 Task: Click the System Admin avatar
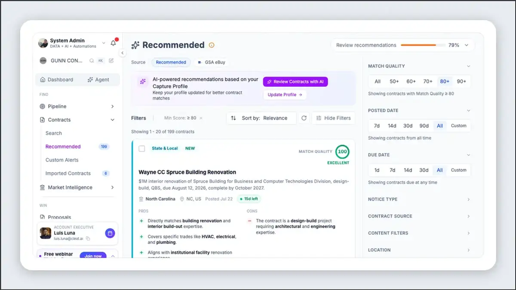click(43, 43)
